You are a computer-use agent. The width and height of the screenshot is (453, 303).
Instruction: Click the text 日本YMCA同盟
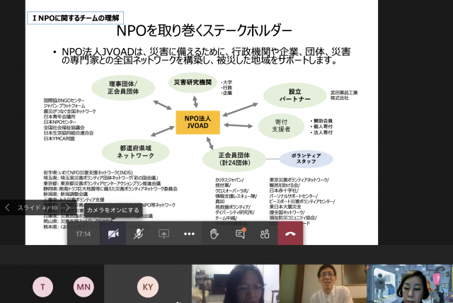(59, 138)
